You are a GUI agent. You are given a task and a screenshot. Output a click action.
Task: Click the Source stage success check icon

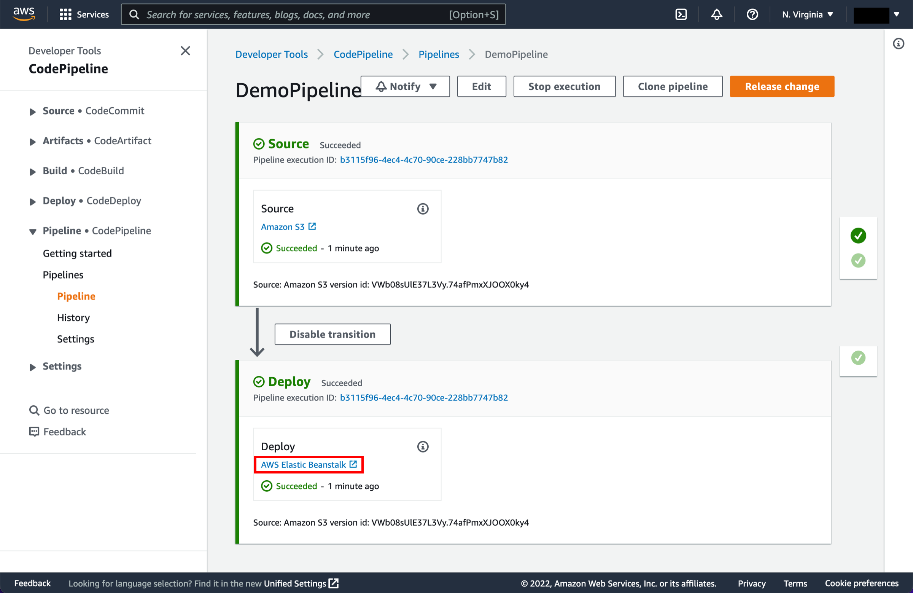pos(259,144)
